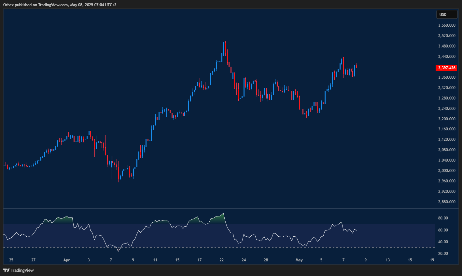462x276 pixels.
Task: Select the 80.00 RSI scale label
Action: click(x=443, y=218)
